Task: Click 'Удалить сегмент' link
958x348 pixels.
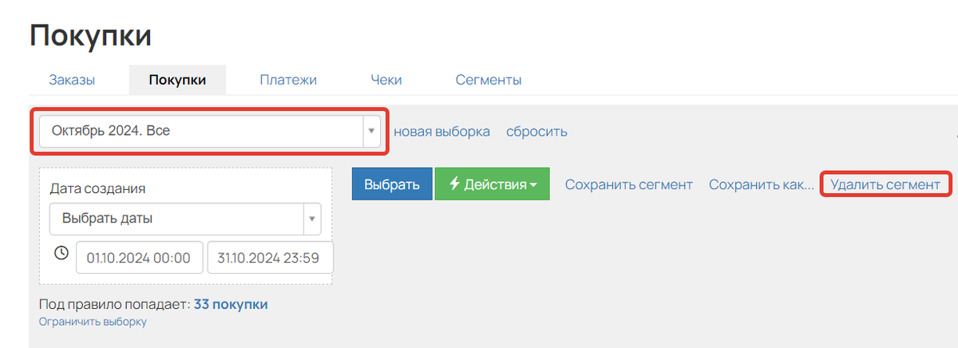Action: (885, 184)
